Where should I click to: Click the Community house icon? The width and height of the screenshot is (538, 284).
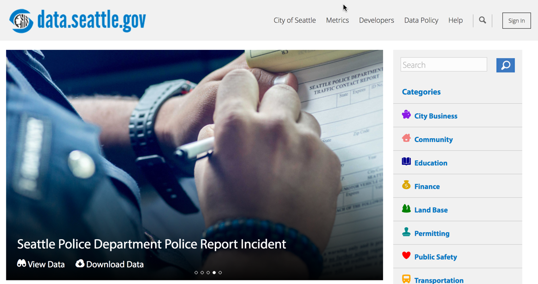(406, 138)
